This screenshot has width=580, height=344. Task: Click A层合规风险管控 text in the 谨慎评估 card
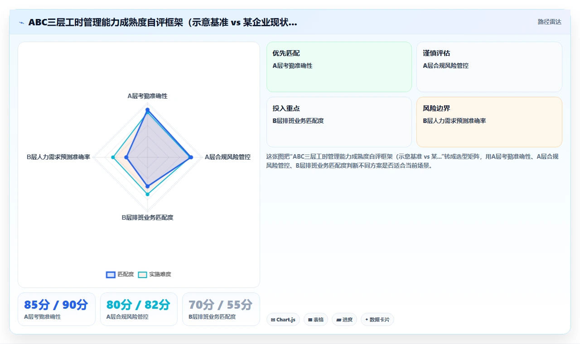tap(445, 66)
